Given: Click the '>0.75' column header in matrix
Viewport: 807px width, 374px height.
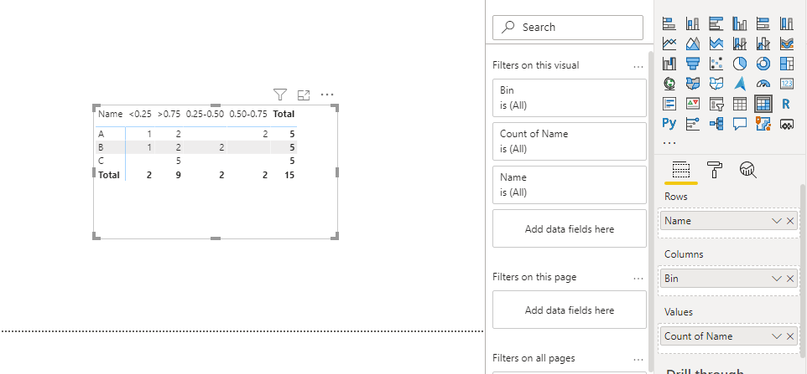Looking at the screenshot, I should pyautogui.click(x=169, y=114).
